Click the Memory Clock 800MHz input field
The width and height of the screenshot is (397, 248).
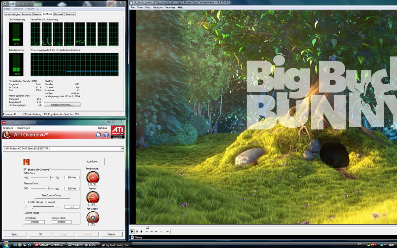pyautogui.click(x=72, y=188)
